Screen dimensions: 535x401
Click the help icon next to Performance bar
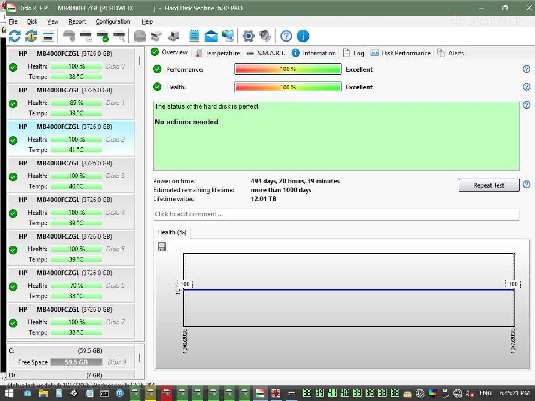(527, 69)
